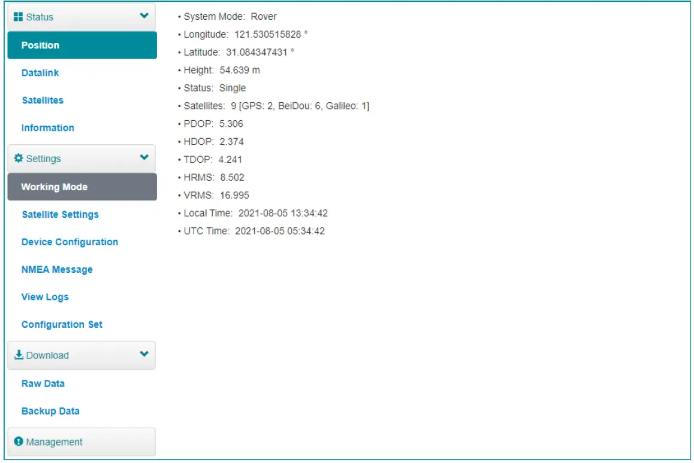Click the Status dashboard grid icon

point(19,16)
